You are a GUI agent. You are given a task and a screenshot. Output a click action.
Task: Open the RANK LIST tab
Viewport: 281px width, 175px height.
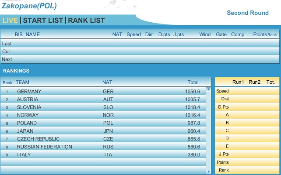coord(86,20)
